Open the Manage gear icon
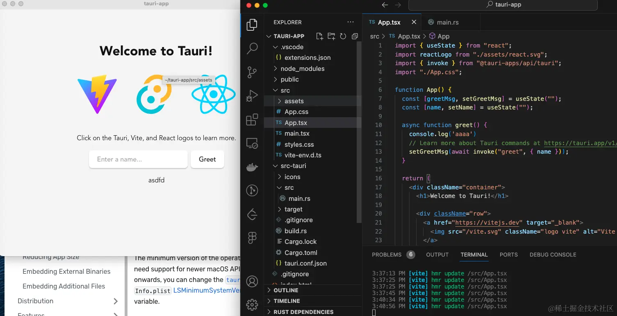This screenshot has width=617, height=316. point(252,305)
